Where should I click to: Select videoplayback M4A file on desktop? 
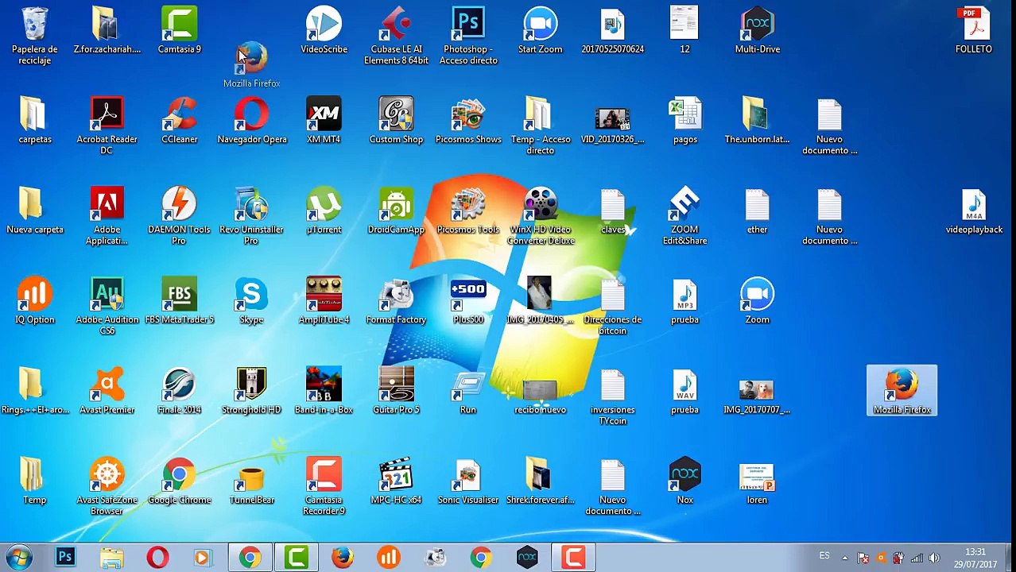click(x=974, y=211)
